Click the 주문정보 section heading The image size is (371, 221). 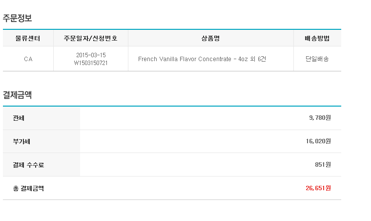(17, 18)
